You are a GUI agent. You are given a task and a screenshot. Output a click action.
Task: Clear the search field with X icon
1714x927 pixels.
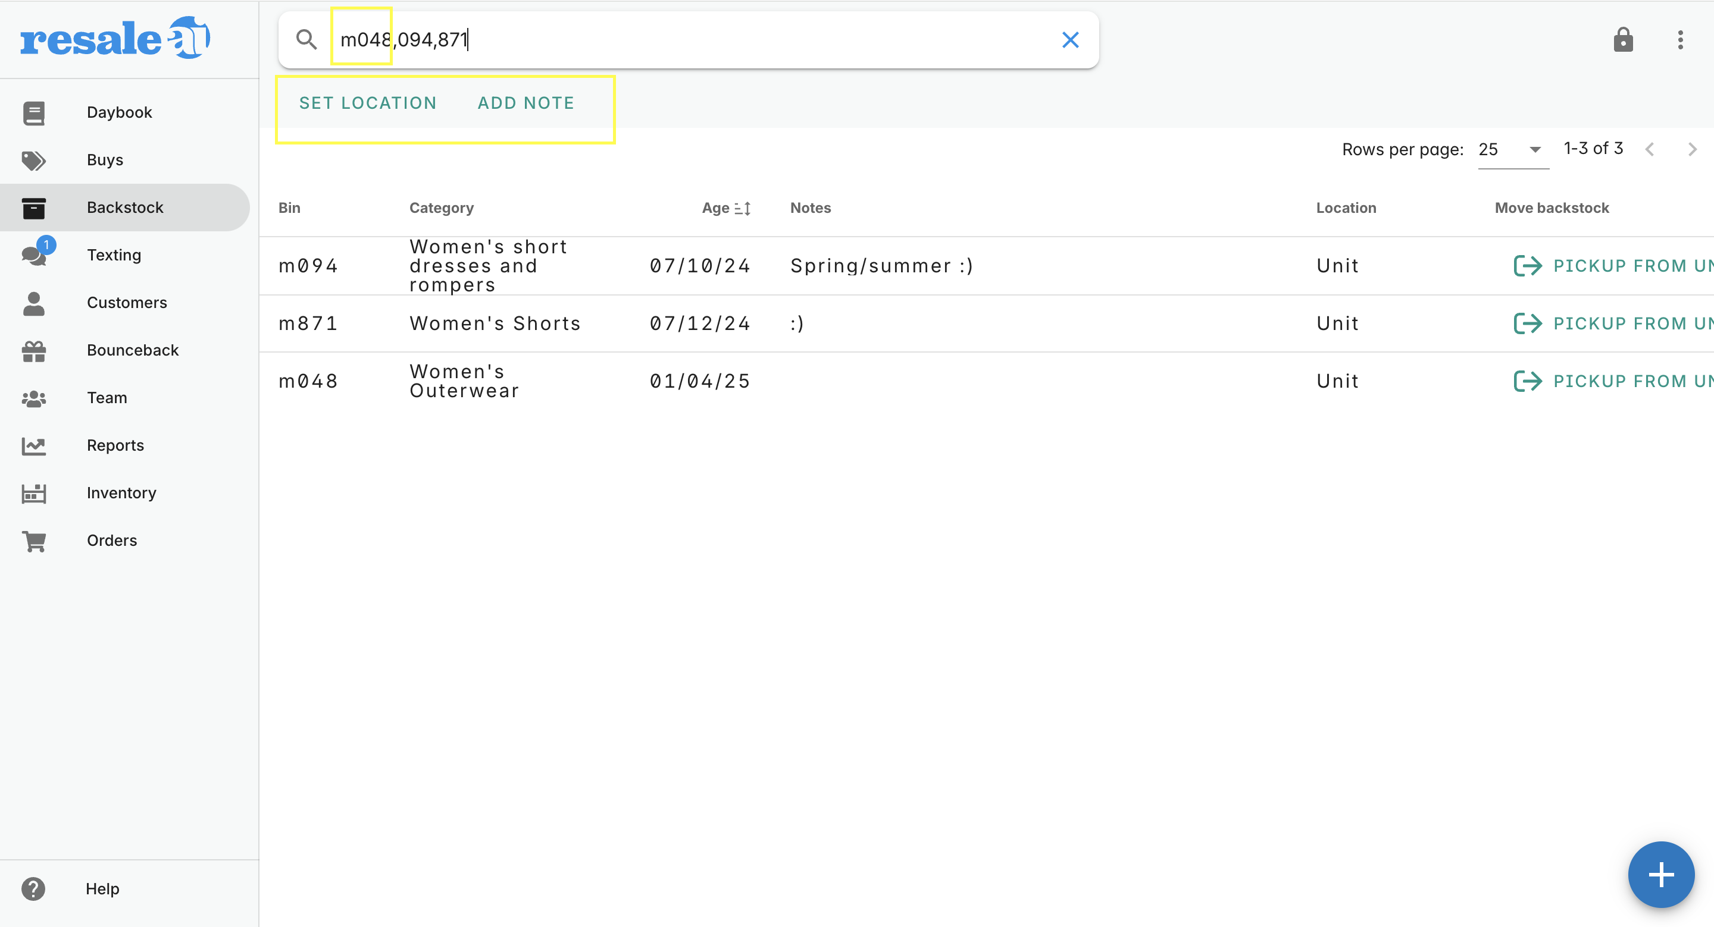(x=1070, y=40)
